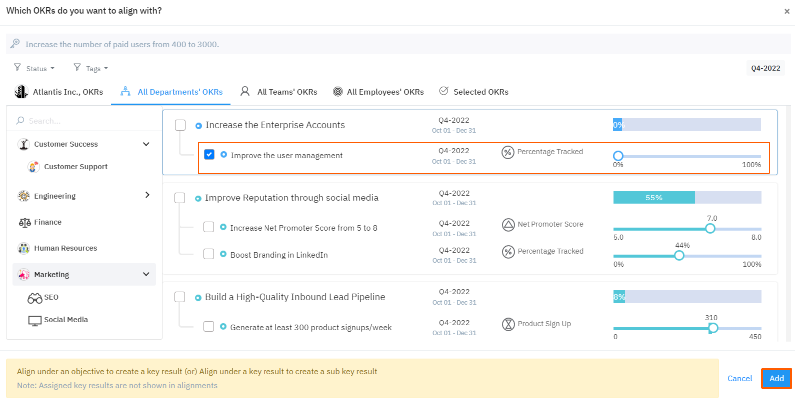This screenshot has width=795, height=398.
Task: Expand the Engineering department chevron
Action: pos(147,195)
